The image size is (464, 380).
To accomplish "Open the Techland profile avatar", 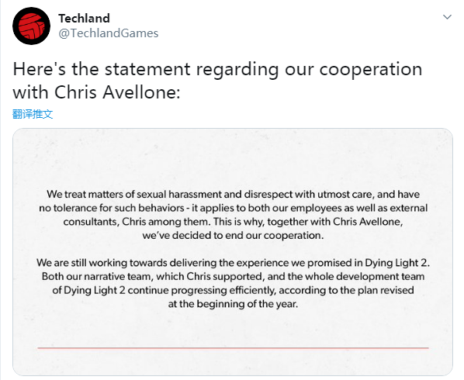I will tap(31, 26).
